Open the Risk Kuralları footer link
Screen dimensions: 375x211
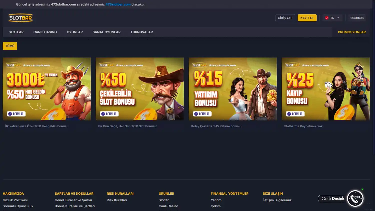click(117, 200)
